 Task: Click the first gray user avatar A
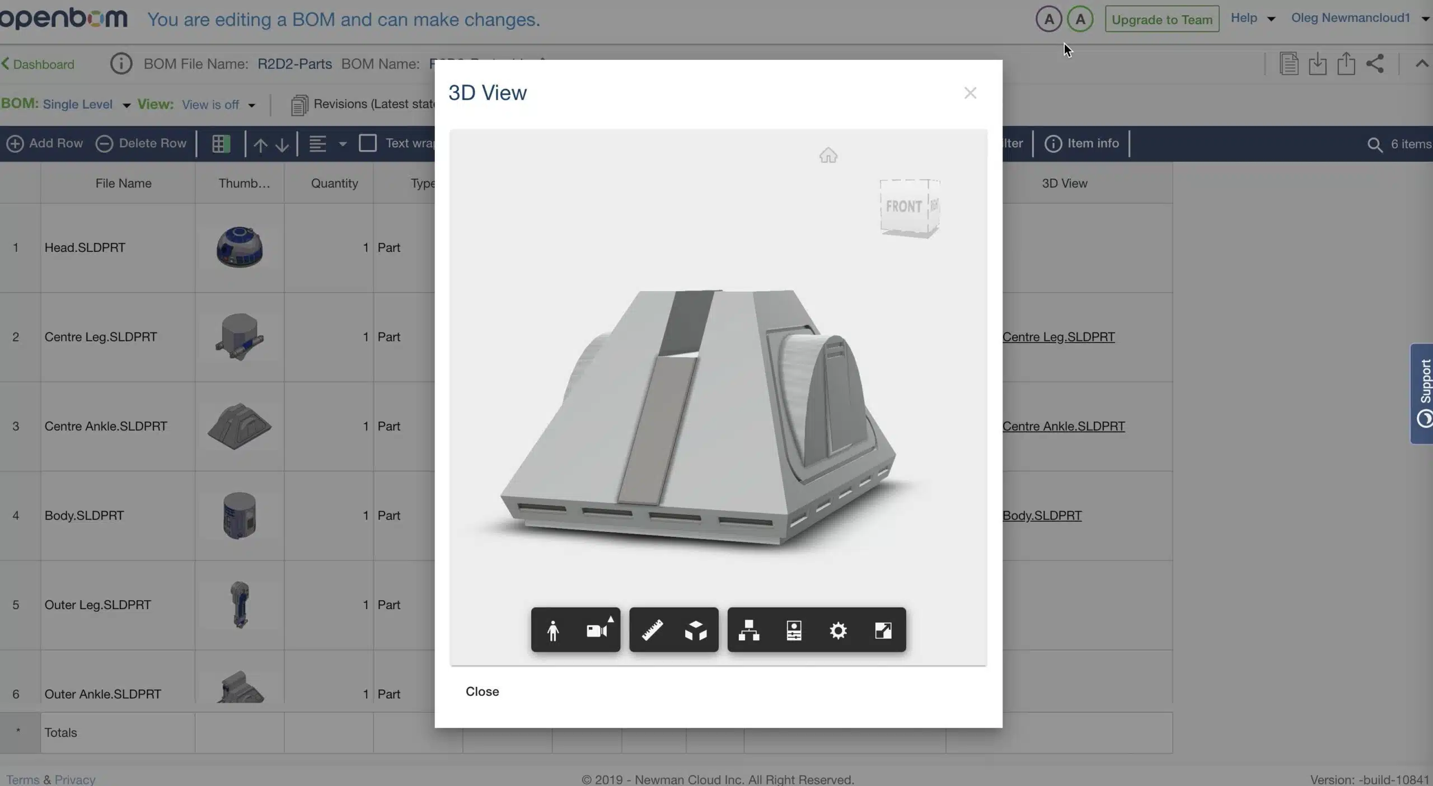[1048, 19]
